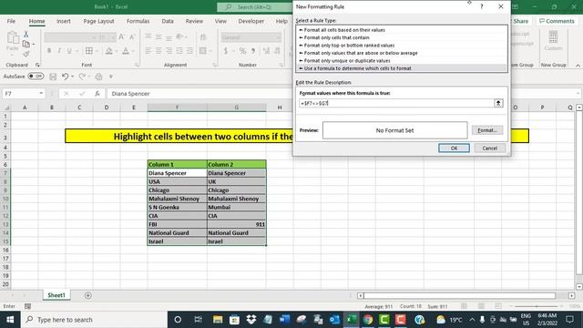The height and width of the screenshot is (328, 583).
Task: Open Word from the Windows taskbar
Action: tap(284, 320)
